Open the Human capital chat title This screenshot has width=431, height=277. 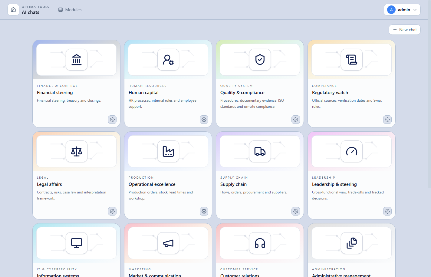(143, 93)
